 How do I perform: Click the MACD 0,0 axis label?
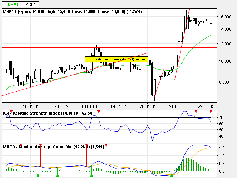pyautogui.click(x=221, y=171)
